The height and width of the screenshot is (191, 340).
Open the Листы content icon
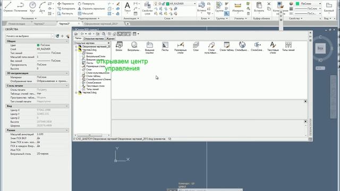165,46
